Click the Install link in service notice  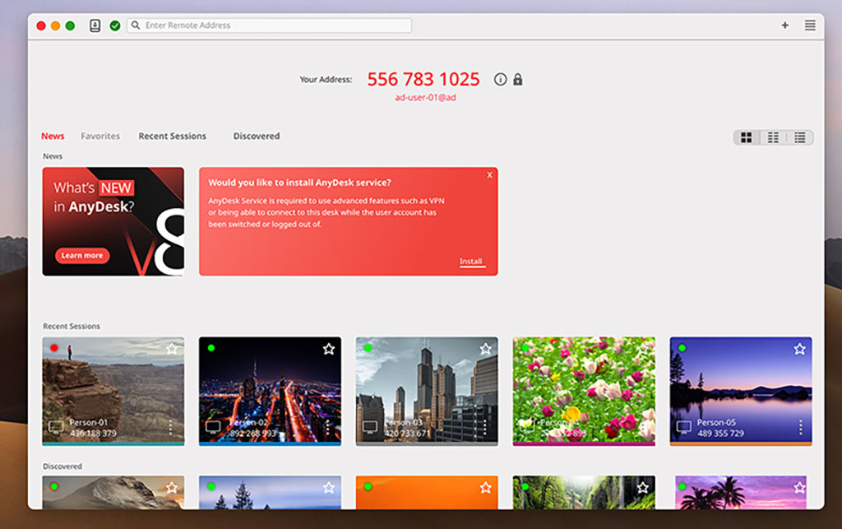pyautogui.click(x=471, y=262)
